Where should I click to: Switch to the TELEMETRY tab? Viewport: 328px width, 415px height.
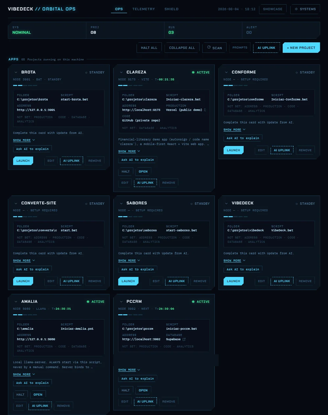143,9
